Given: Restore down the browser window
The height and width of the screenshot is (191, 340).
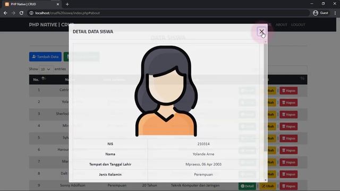Looking at the screenshot, I should pos(324,4).
